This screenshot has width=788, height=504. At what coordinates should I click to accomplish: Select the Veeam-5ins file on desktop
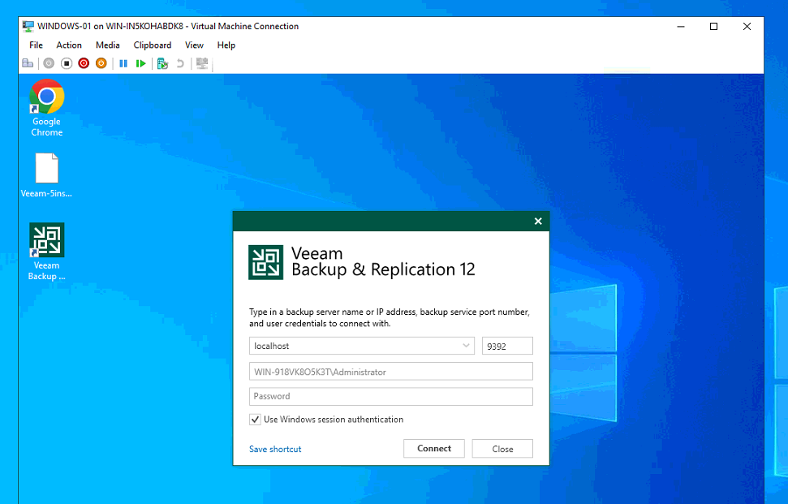(46, 175)
